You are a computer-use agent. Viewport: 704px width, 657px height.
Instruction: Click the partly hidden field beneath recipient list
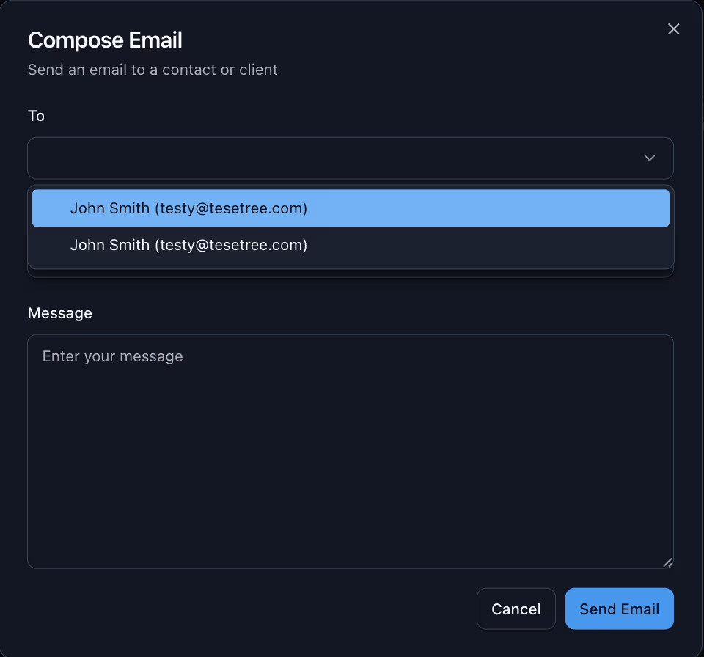click(x=351, y=274)
